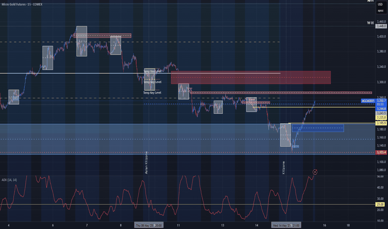The width and height of the screenshot is (388, 229).
Task: Select the Asian Killzone vertical line label
Action: click(x=146, y=163)
